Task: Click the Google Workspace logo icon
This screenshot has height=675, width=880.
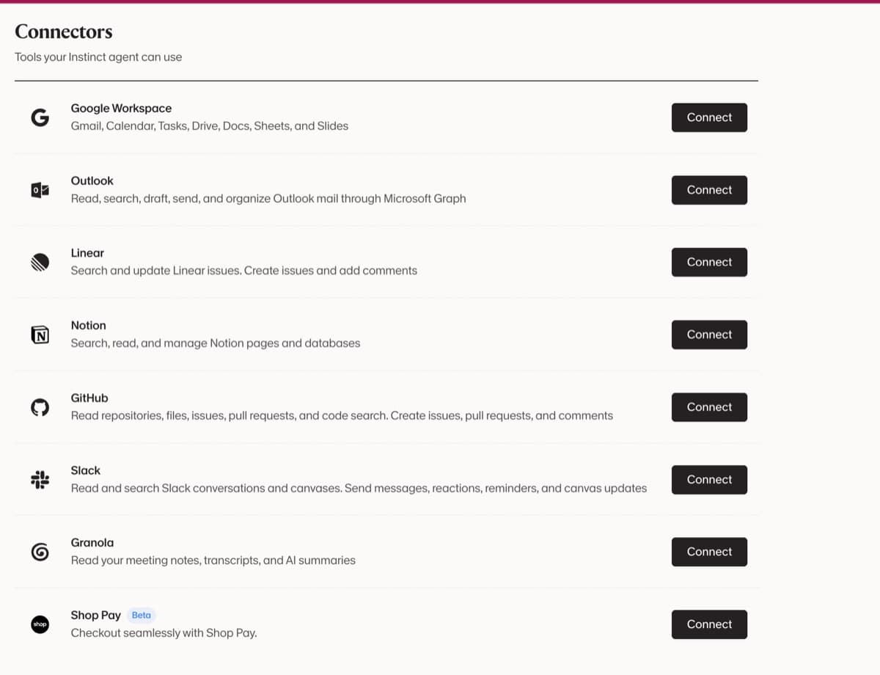Action: [40, 117]
